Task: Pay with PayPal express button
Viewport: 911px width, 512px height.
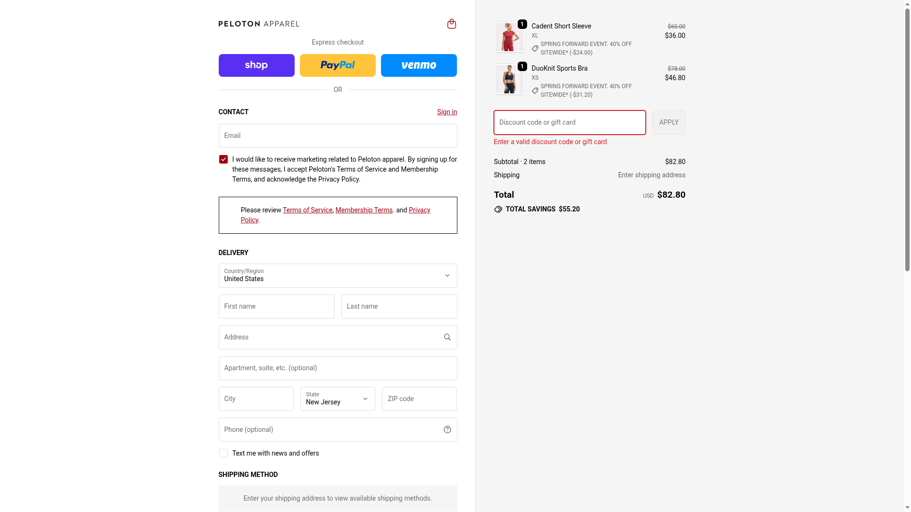Action: click(x=337, y=65)
